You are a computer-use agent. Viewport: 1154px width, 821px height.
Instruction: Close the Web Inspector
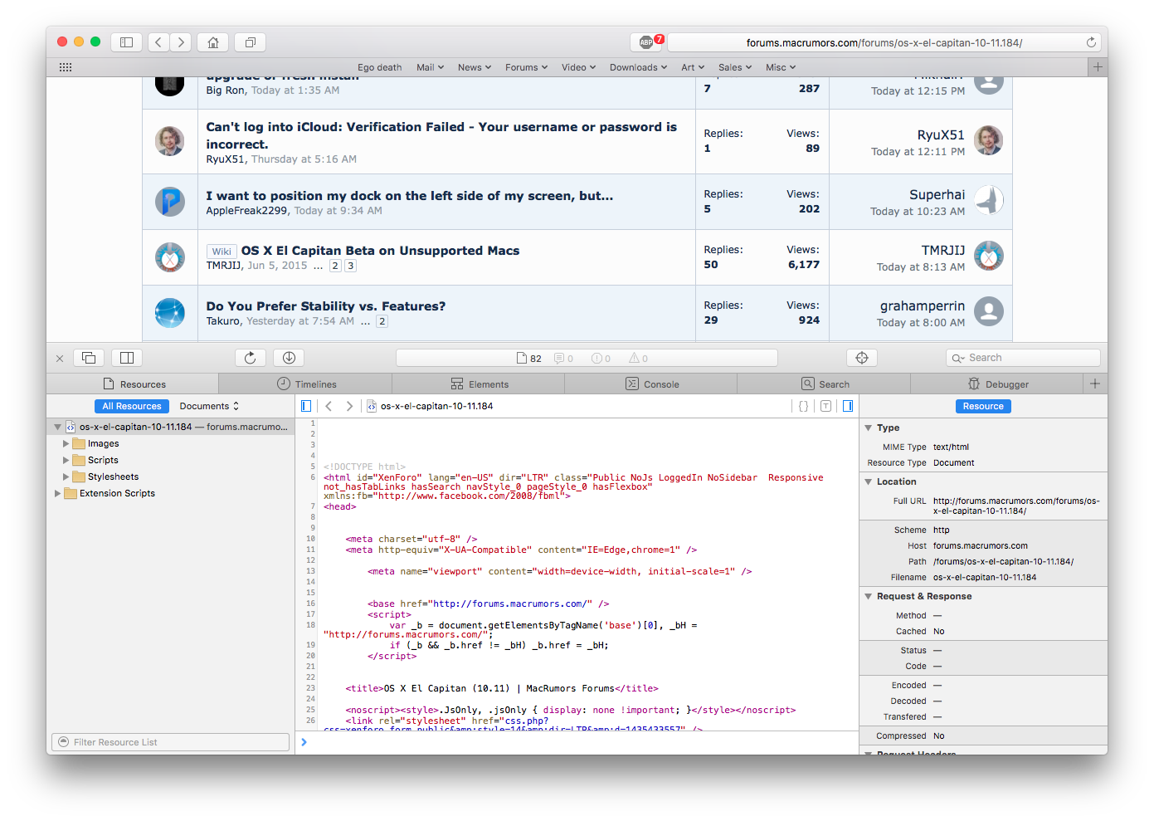[60, 359]
